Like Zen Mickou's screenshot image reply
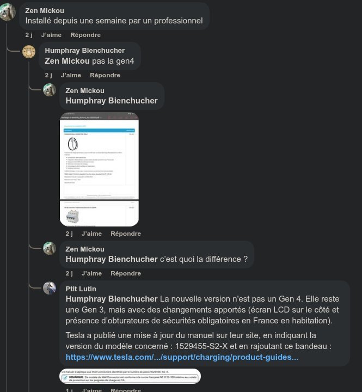Screen dimensions: 362x392 pos(91,234)
